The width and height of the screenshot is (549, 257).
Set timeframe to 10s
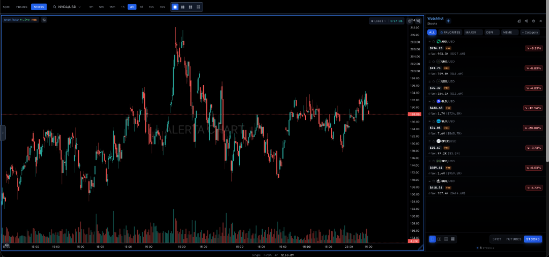coord(151,7)
